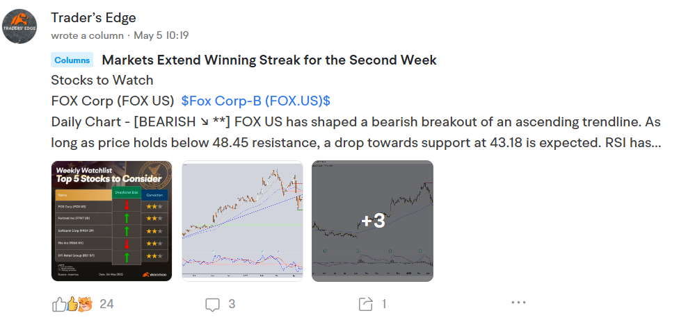
Task: Open the Weekly Watchlist Top 5 Stocks image
Action: pyautogui.click(x=112, y=221)
